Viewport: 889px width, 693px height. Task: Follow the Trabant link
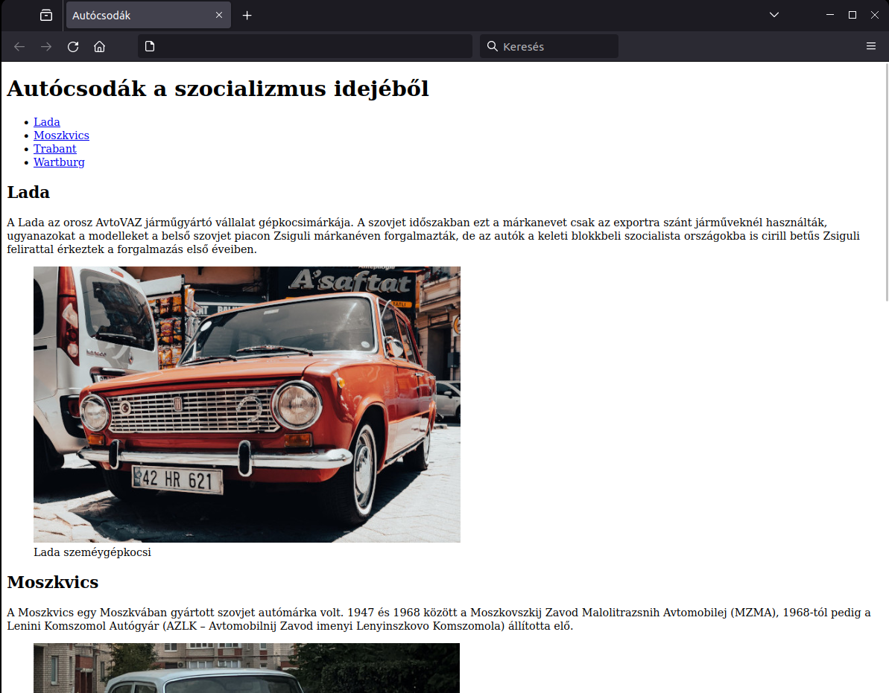coord(55,148)
